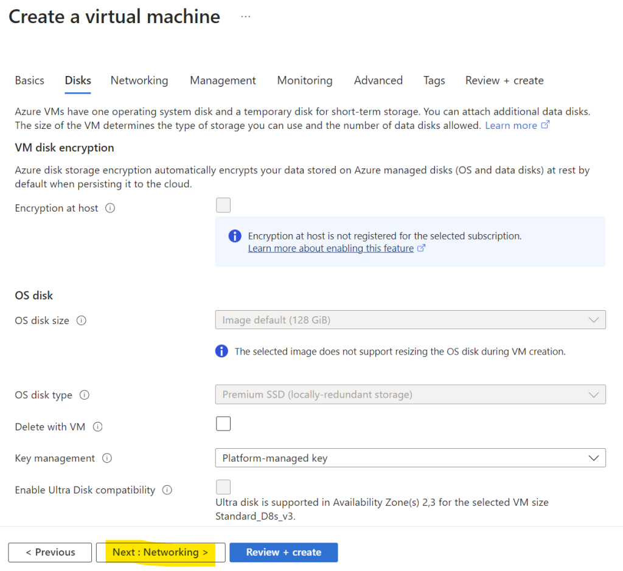Click the info icon next to OS disk size
Image resolution: width=623 pixels, height=571 pixels.
[x=82, y=320]
